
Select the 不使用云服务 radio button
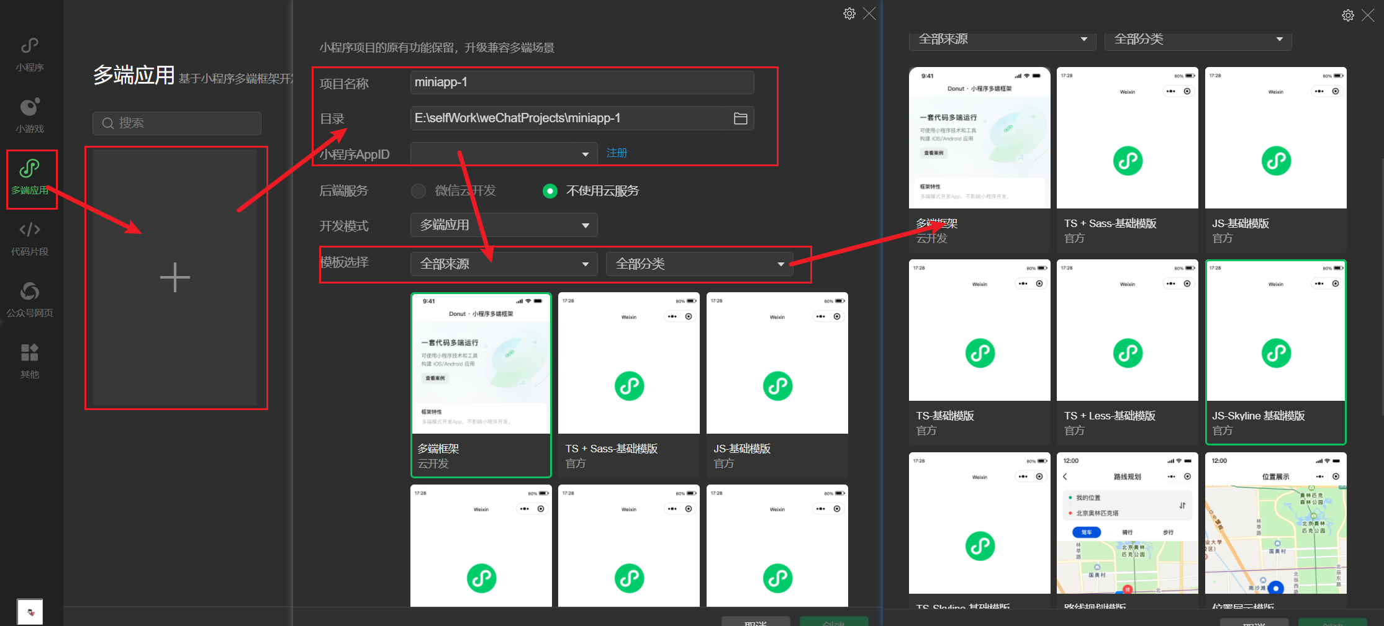(550, 190)
